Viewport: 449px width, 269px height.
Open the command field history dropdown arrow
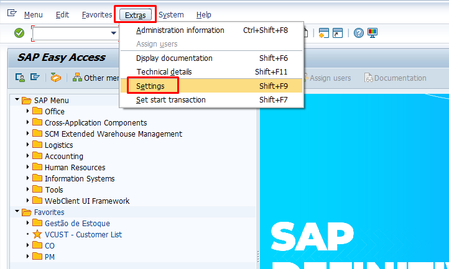pos(113,33)
